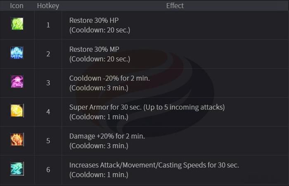Click the teal Speed increase icon
Viewport: 289px width, 186px height.
tap(17, 169)
